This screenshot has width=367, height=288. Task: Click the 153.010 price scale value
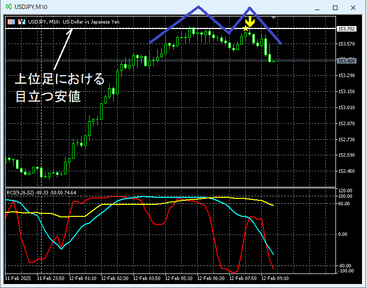click(x=346, y=108)
